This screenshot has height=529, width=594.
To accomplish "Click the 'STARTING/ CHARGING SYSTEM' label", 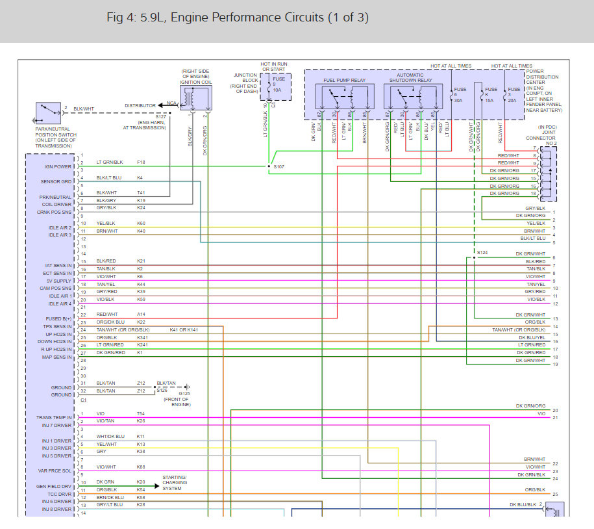I will tap(175, 483).
